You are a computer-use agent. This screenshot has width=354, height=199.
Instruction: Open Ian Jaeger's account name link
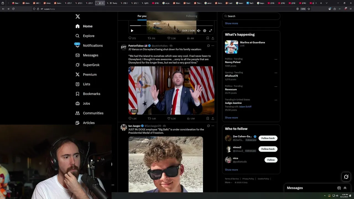pyautogui.click(x=134, y=126)
